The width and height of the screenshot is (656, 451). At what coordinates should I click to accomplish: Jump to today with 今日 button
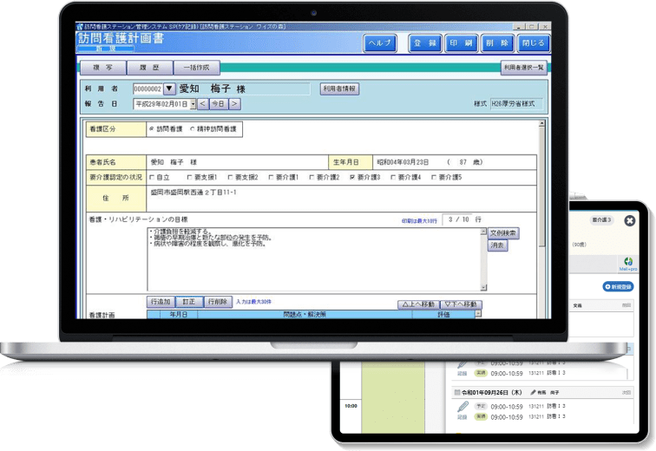click(219, 104)
